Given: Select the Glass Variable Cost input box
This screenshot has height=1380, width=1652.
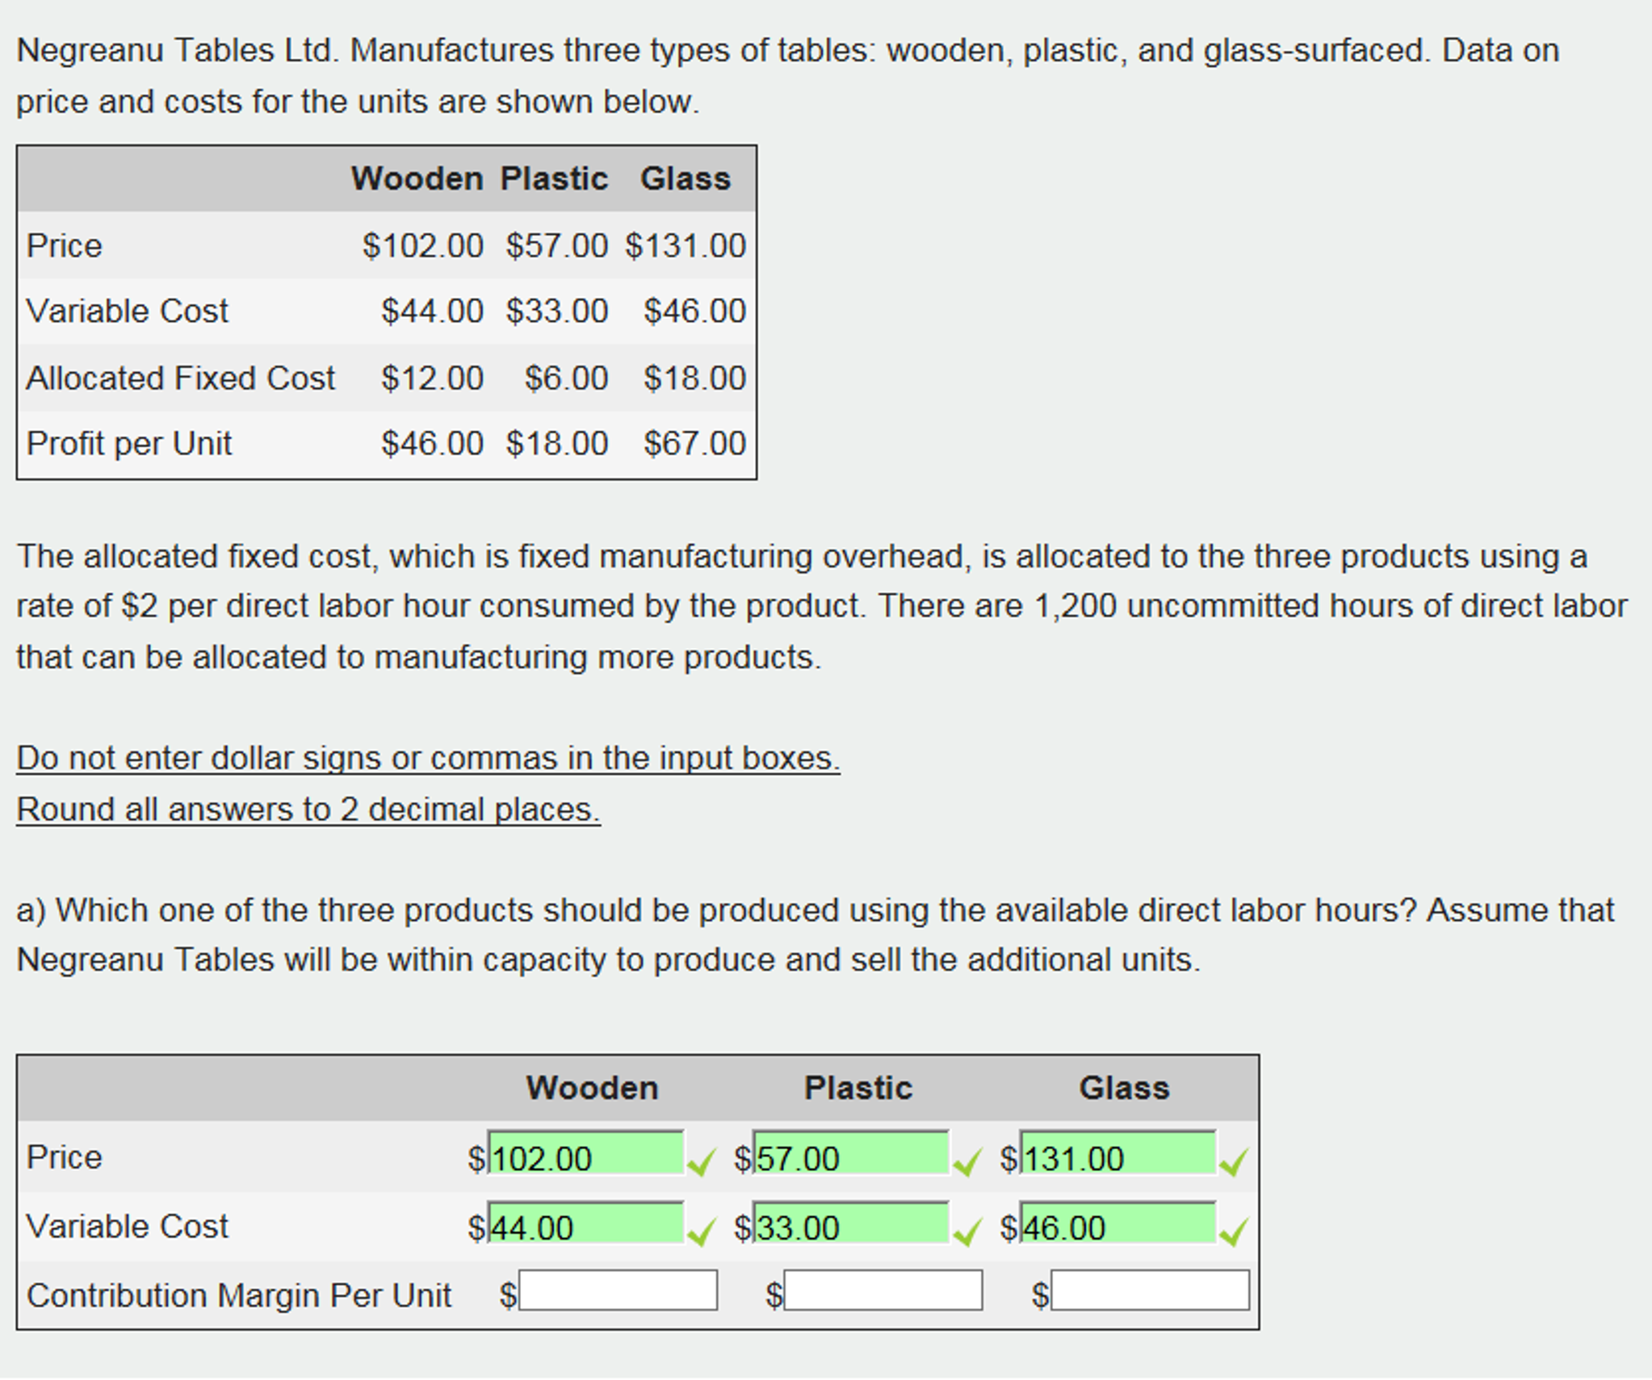Looking at the screenshot, I should [x=1117, y=1223].
